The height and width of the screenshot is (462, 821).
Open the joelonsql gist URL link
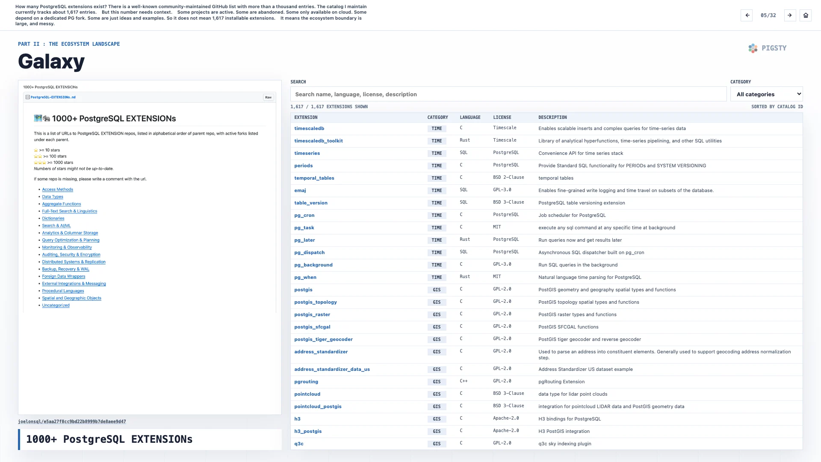pos(72,422)
